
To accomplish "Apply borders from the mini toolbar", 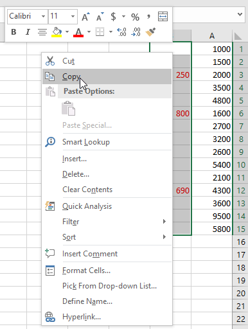I will coord(100,32).
